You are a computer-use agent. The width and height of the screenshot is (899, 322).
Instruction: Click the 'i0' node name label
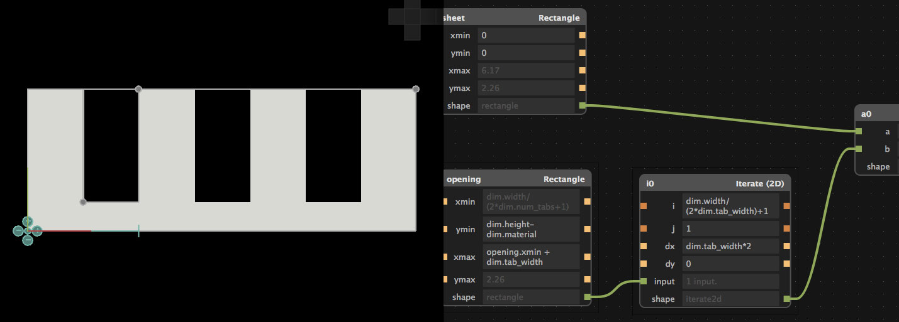[651, 183]
